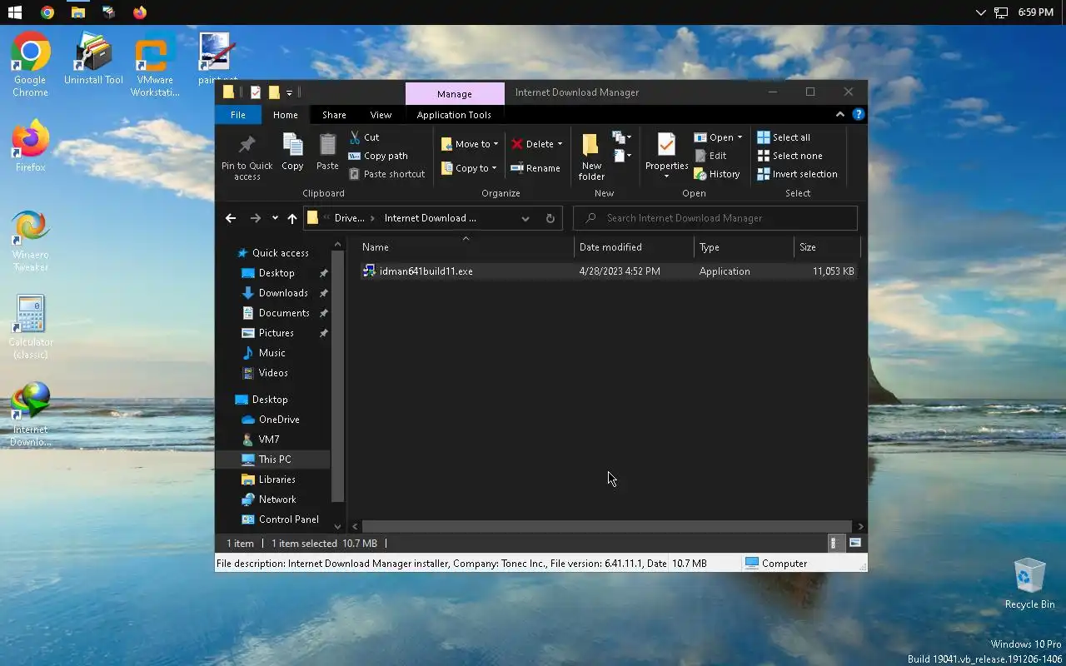
Task: Open the Application Tools tab
Action: coord(454,115)
